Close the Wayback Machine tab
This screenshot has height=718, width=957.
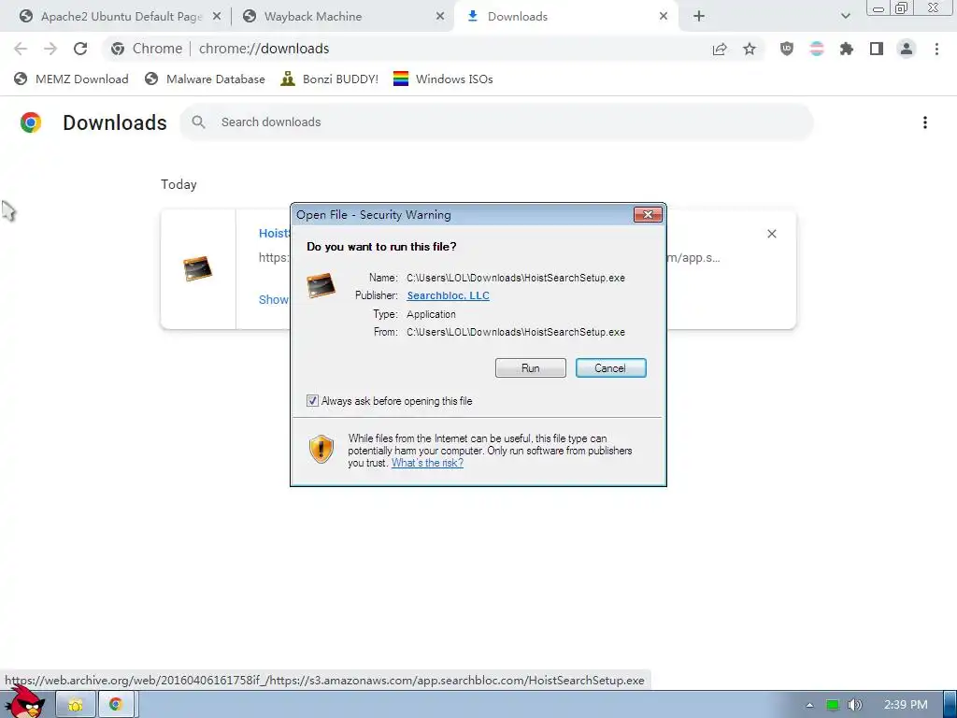pyautogui.click(x=440, y=17)
